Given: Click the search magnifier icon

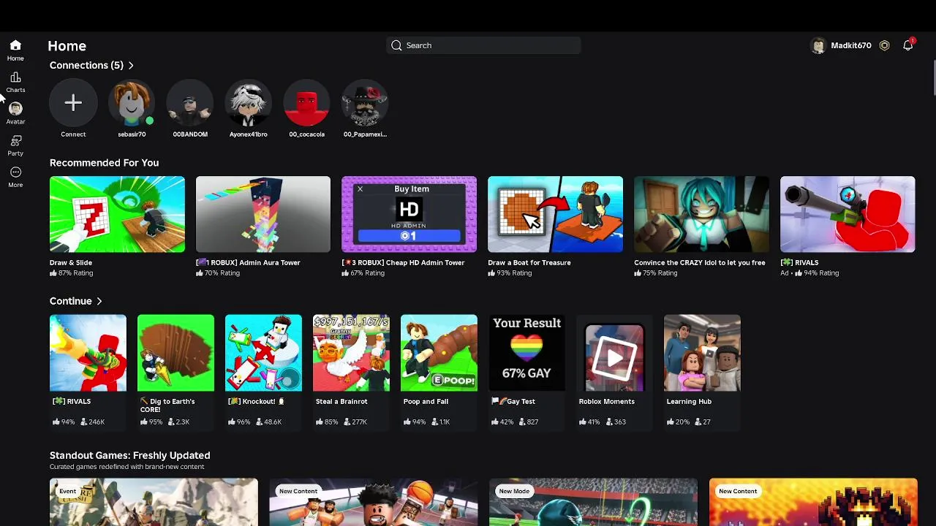Looking at the screenshot, I should click(396, 45).
